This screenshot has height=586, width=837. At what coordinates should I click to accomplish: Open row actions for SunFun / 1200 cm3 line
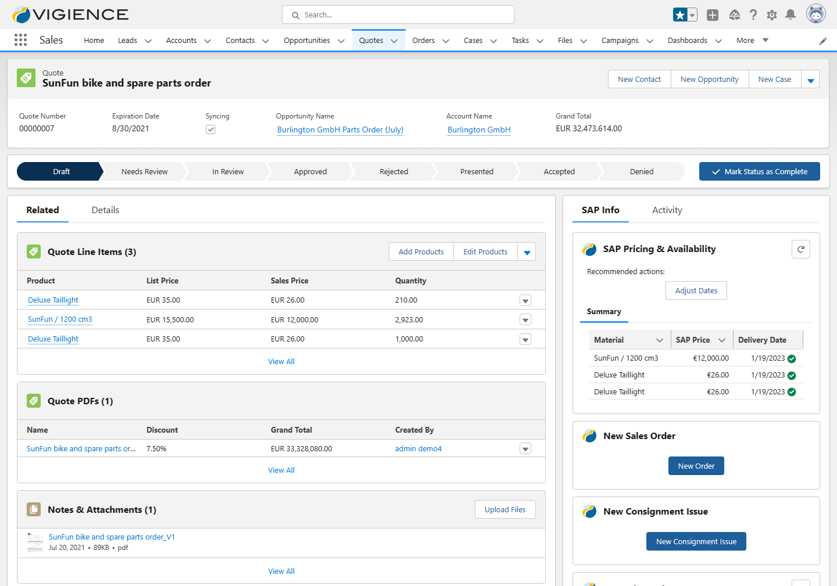pos(525,320)
